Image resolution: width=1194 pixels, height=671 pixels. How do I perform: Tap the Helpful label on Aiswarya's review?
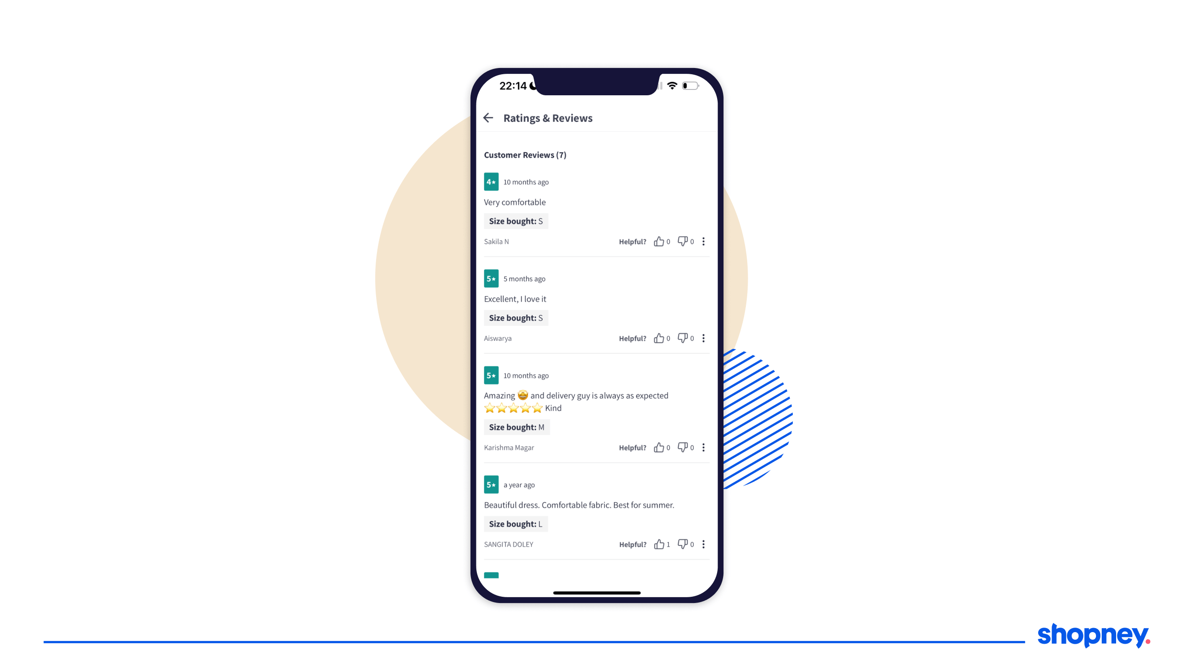tap(632, 338)
